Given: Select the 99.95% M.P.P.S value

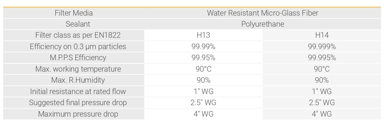Looking at the screenshot, I should click(x=203, y=58).
